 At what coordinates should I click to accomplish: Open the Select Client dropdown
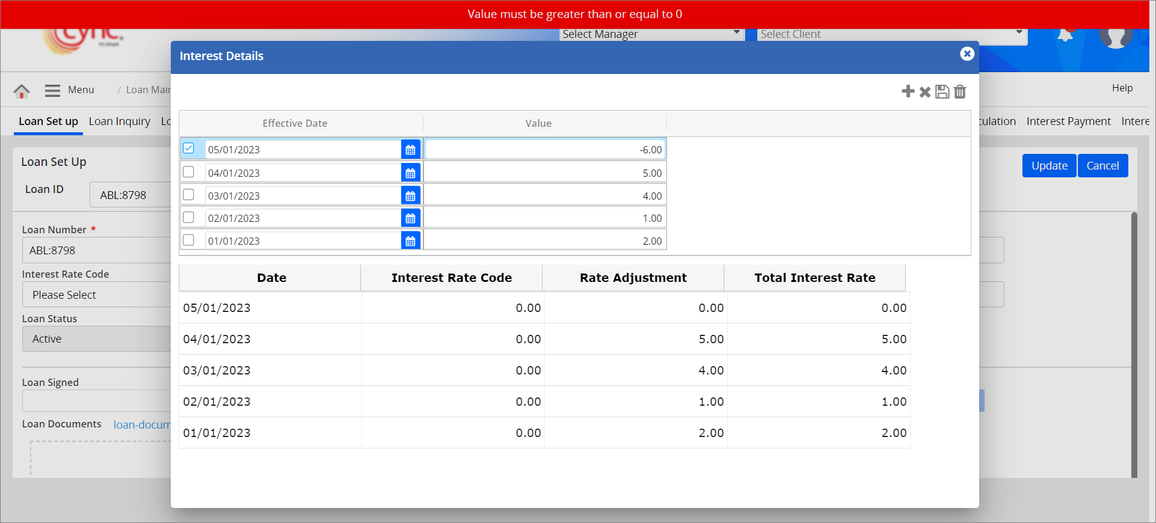[890, 34]
